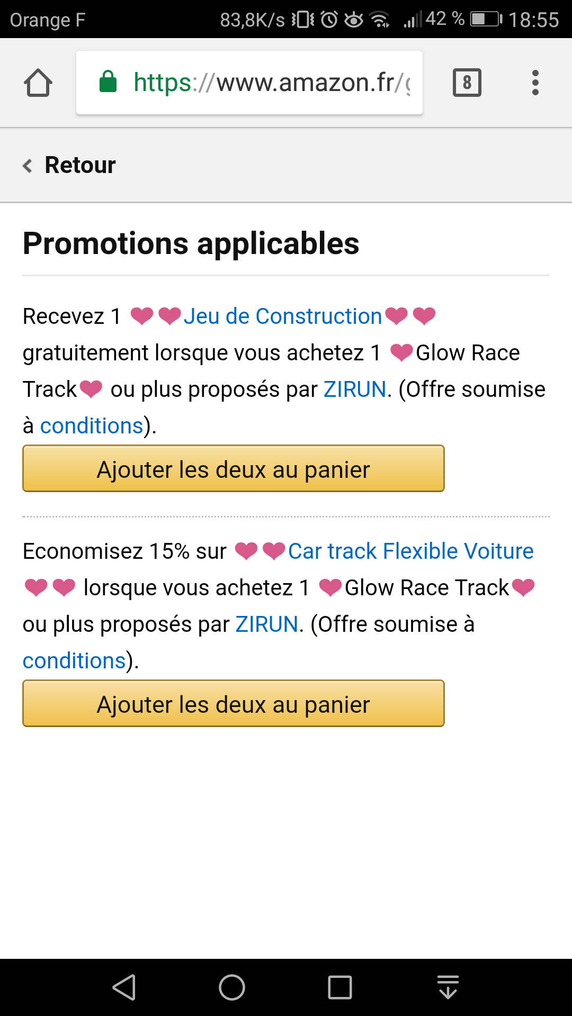572x1016 pixels.
Task: Open the browser three-dot overflow menu
Action: [x=535, y=83]
